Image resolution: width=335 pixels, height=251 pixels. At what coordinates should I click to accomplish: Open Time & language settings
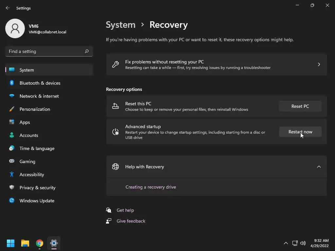point(37,148)
